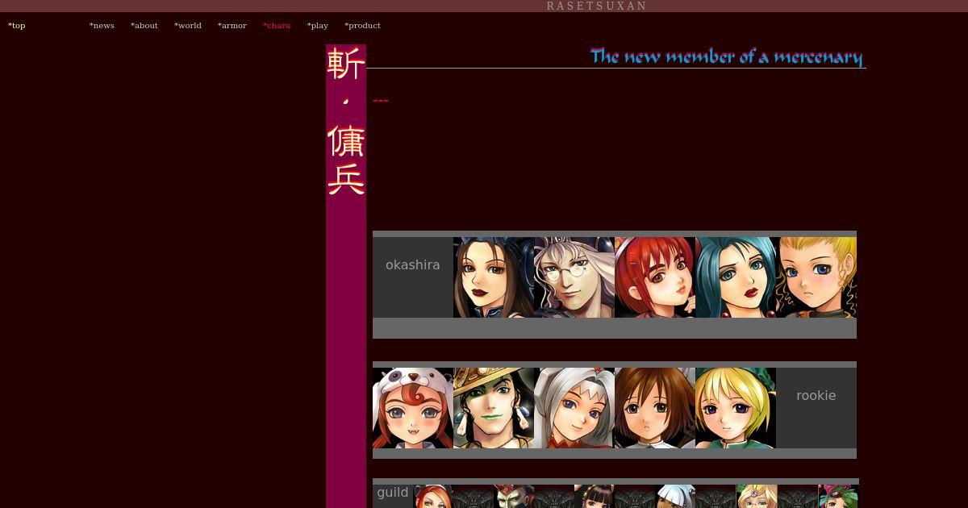Click the RASETSUXAN site title
Screen dimensions: 968x508
(597, 6)
